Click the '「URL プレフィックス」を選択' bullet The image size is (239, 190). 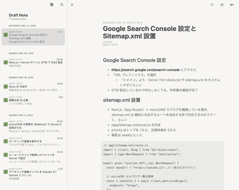click(134, 75)
